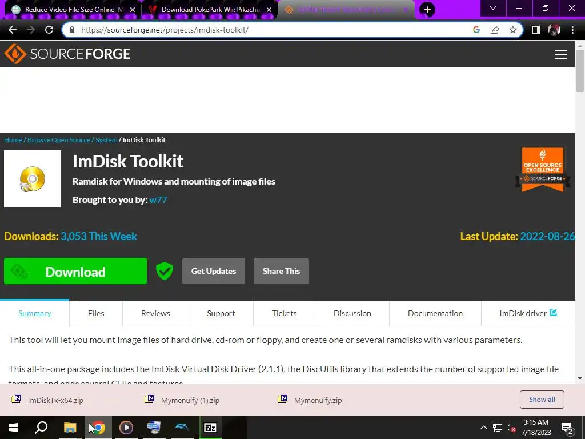The width and height of the screenshot is (585, 439).
Task: Open downloaded Mymenuify (1).zip file
Action: 182,400
